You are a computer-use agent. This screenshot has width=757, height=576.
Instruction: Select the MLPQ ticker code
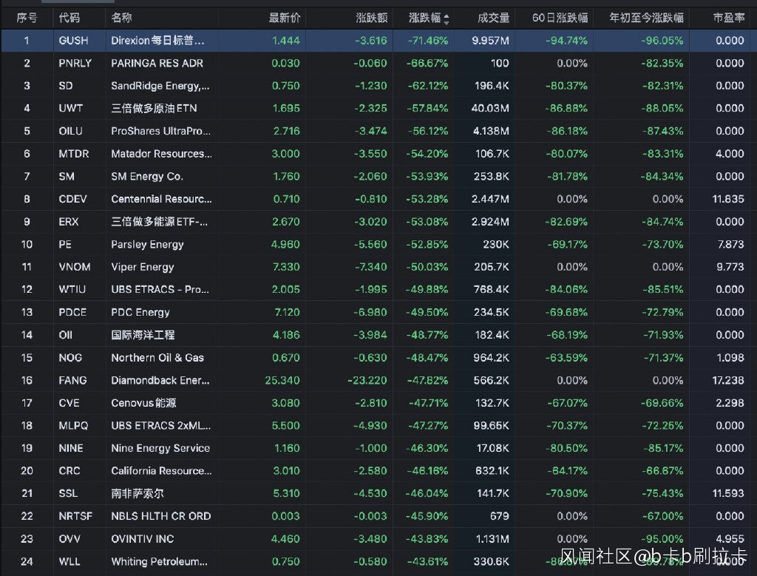(x=73, y=425)
